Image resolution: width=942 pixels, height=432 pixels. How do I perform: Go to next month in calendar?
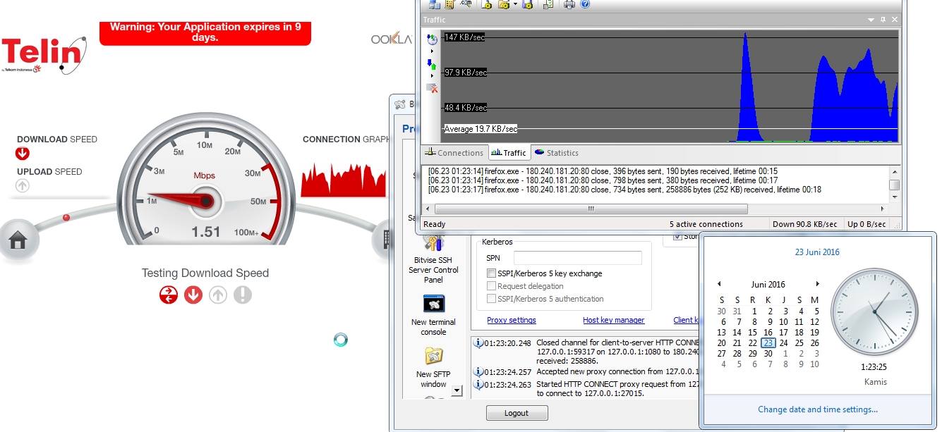(x=818, y=284)
